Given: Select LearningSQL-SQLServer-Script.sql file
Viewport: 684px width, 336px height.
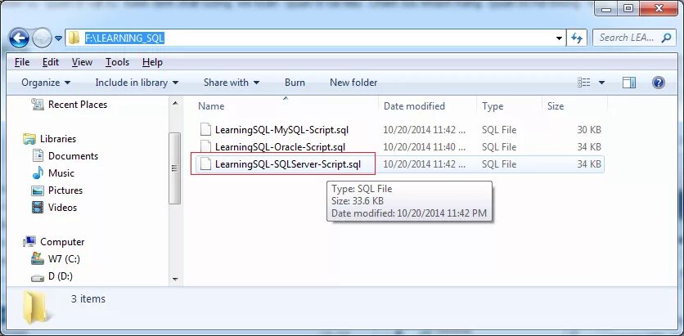Looking at the screenshot, I should pyautogui.click(x=288, y=164).
